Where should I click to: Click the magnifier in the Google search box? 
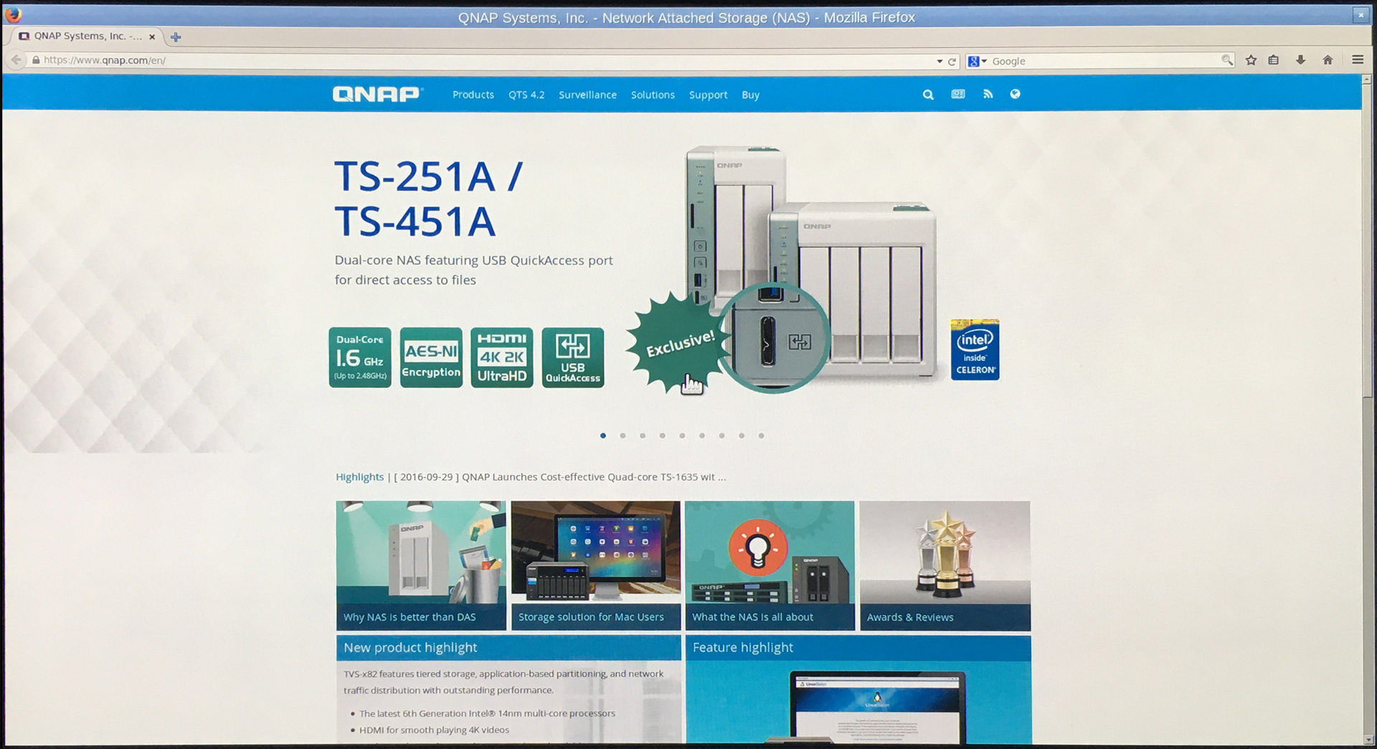(1227, 60)
